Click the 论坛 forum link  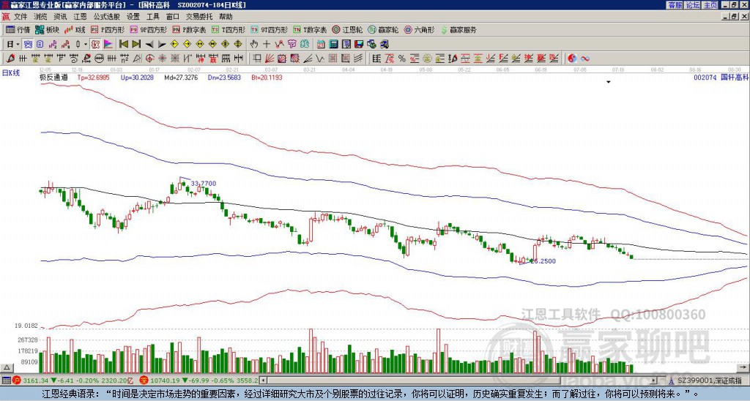coord(692,5)
